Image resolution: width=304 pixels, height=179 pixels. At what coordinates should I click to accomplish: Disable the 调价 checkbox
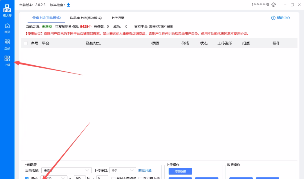pyautogui.click(x=27, y=178)
